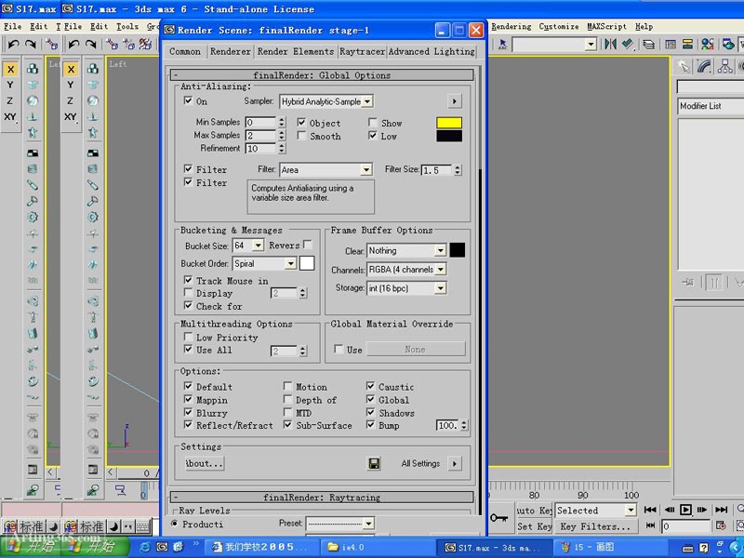
Task: Click the Align tool icon
Action: tap(628, 44)
